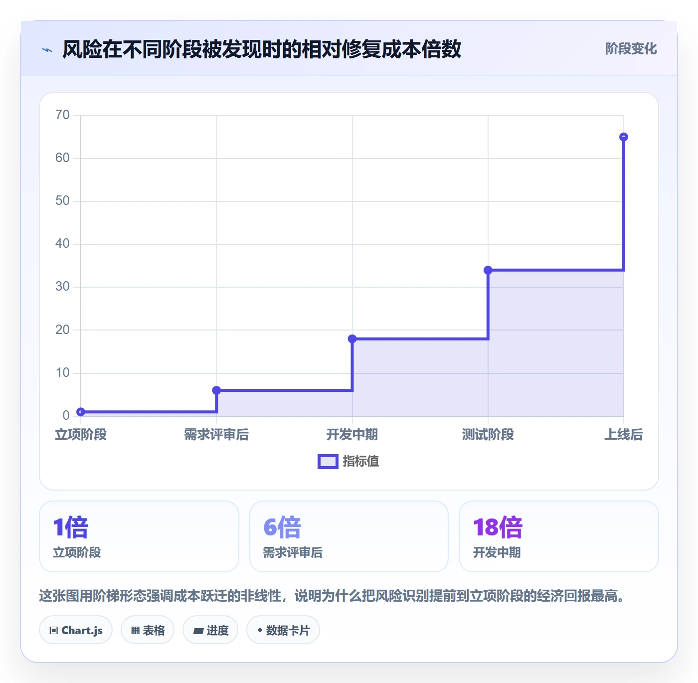Click the 立项阶段 x-axis label
The width and height of the screenshot is (698, 683).
pyautogui.click(x=81, y=435)
